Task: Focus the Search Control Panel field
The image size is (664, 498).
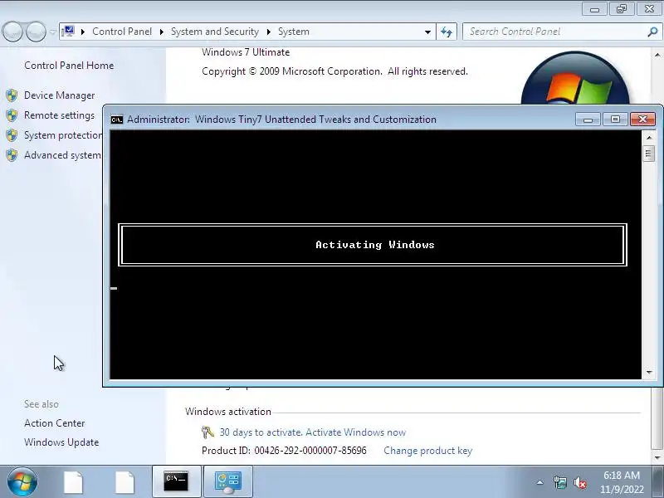Action: pyautogui.click(x=554, y=32)
